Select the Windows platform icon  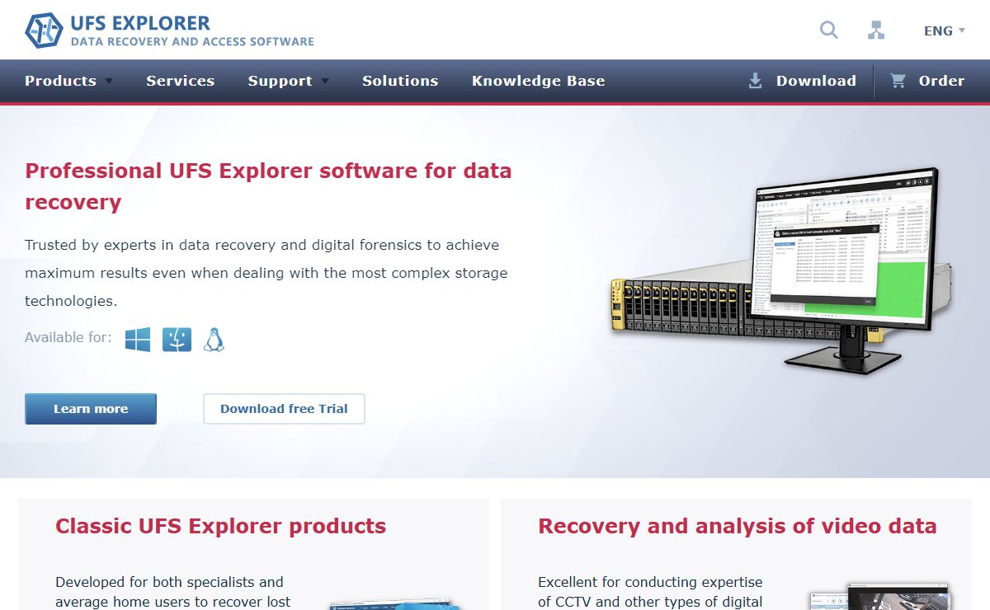(138, 340)
